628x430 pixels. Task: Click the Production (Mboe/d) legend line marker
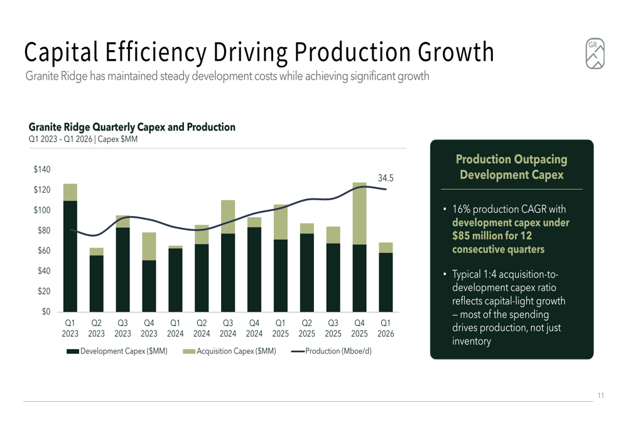[x=298, y=352]
